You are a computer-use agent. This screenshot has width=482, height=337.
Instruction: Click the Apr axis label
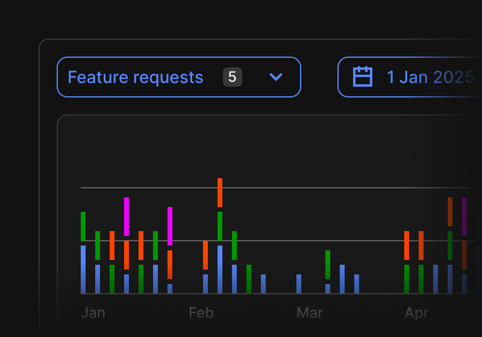tap(416, 314)
